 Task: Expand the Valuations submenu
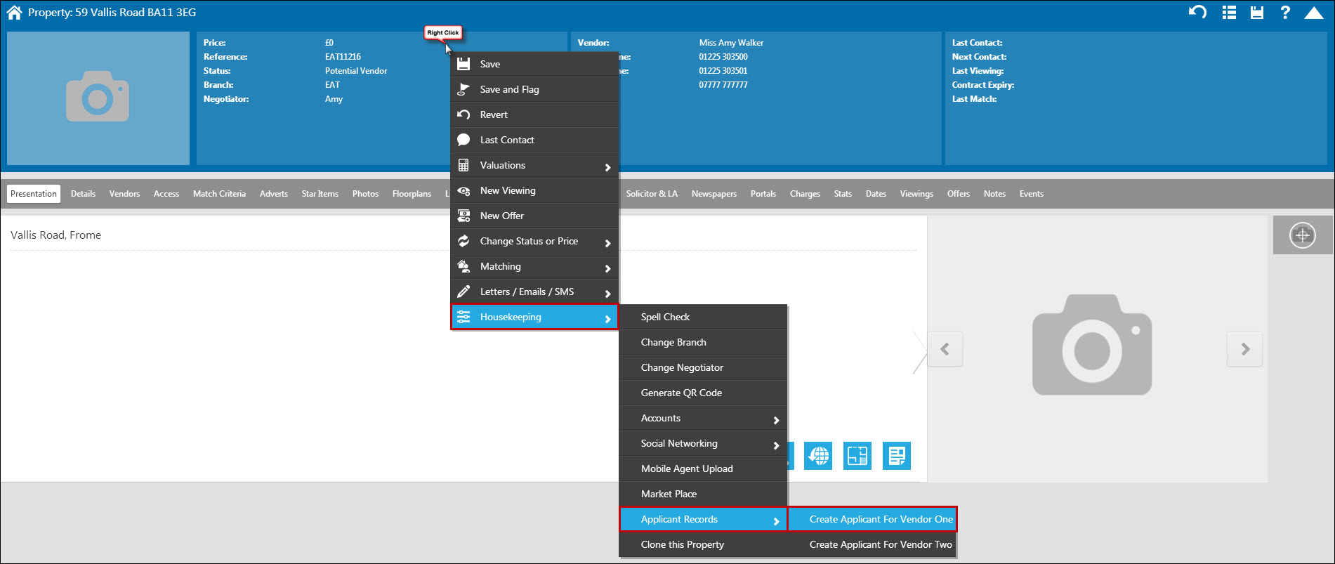pyautogui.click(x=534, y=166)
